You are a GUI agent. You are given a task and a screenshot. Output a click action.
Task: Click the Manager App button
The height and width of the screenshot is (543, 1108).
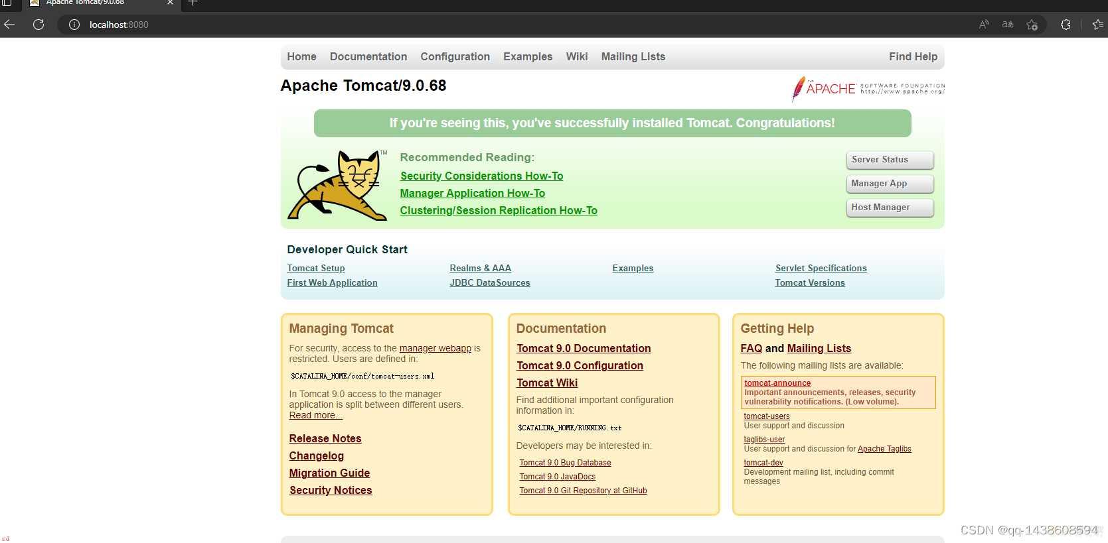point(890,184)
